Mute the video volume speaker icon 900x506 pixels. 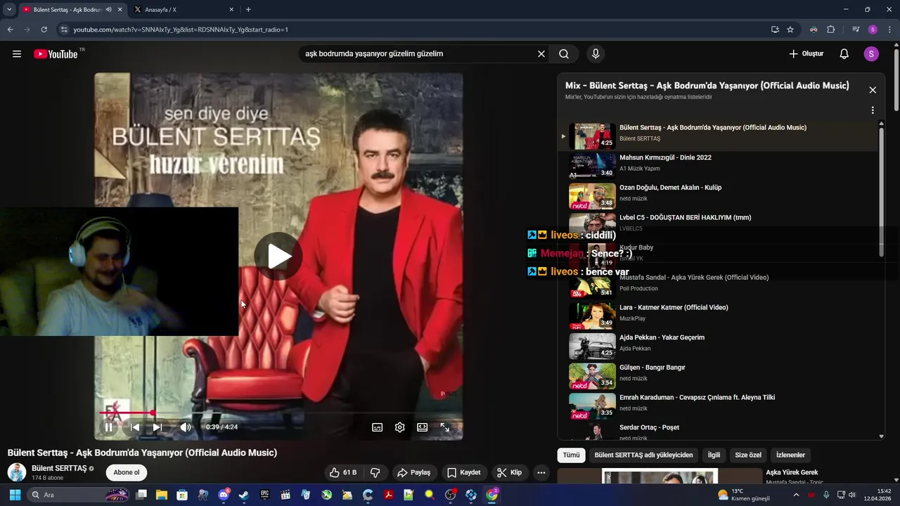pyautogui.click(x=186, y=427)
